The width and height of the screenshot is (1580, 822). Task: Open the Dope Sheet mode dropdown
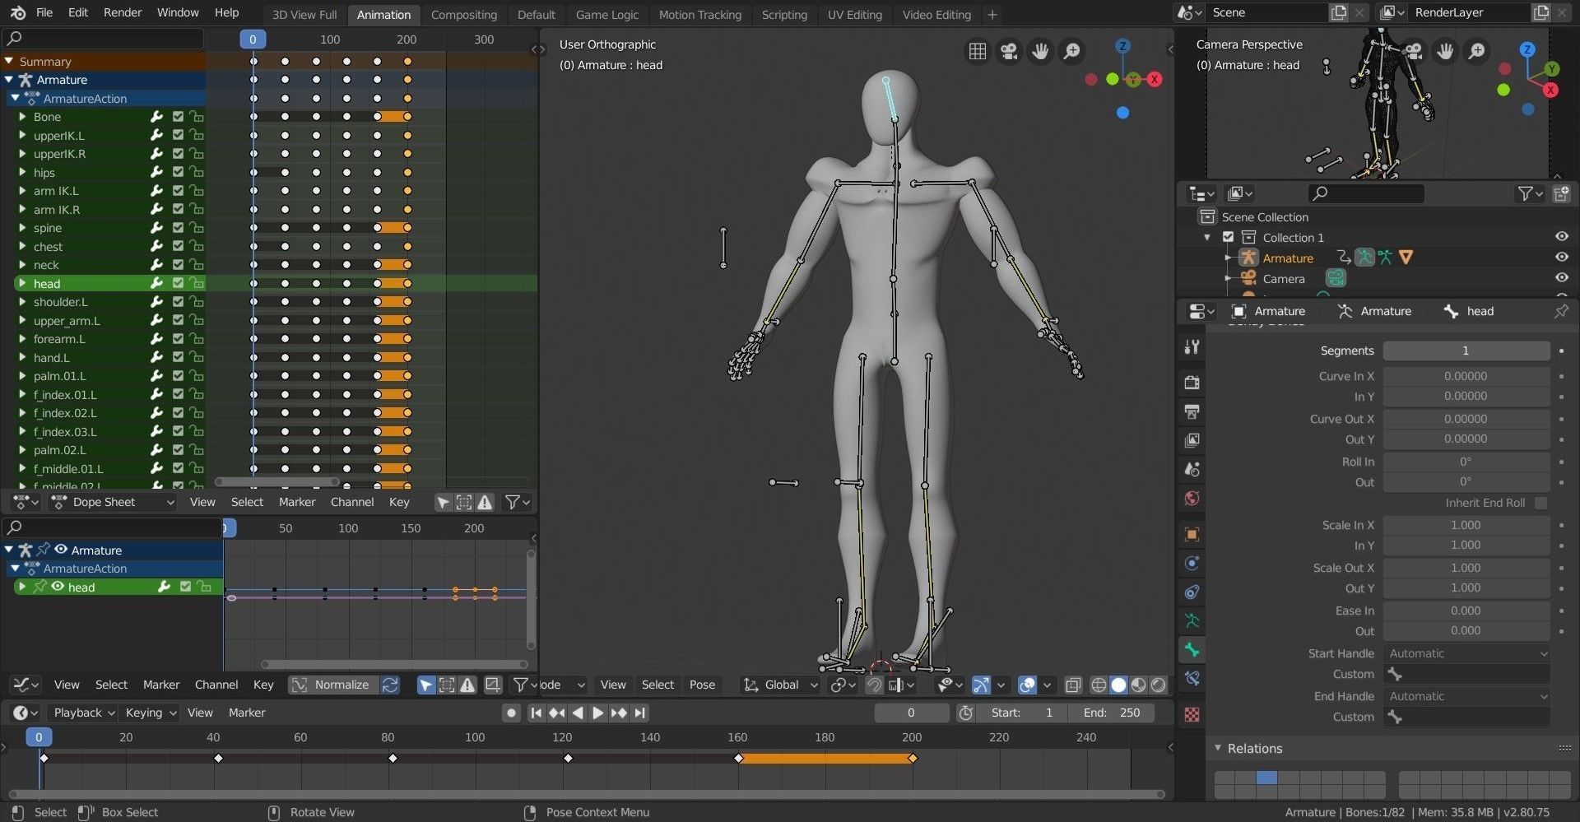113,502
